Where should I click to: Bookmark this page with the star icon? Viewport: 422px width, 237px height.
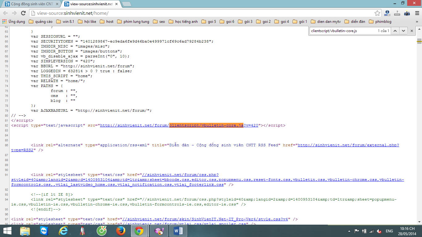tap(377, 13)
